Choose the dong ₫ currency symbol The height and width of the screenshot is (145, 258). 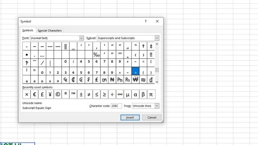151,80
